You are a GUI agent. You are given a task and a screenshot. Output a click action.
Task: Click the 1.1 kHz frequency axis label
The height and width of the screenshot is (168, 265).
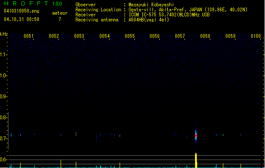pyautogui.click(x=3, y=55)
